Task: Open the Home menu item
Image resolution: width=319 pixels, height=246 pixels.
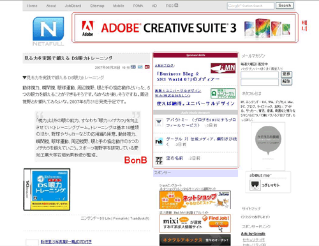Action: point(32,6)
